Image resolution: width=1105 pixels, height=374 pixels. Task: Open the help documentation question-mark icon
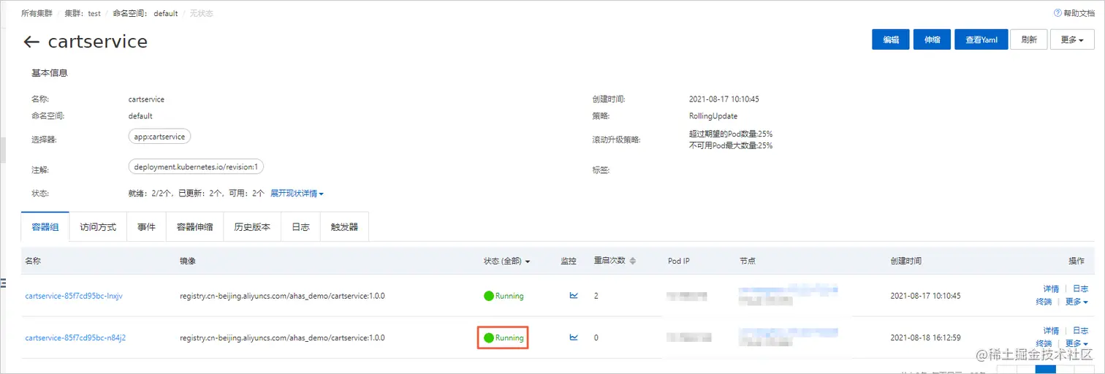1057,13
